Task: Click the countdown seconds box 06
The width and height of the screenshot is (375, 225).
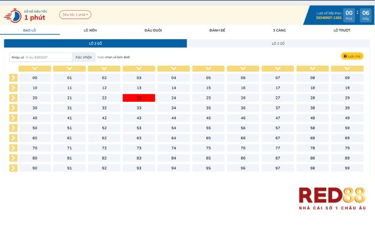Action: (366, 16)
